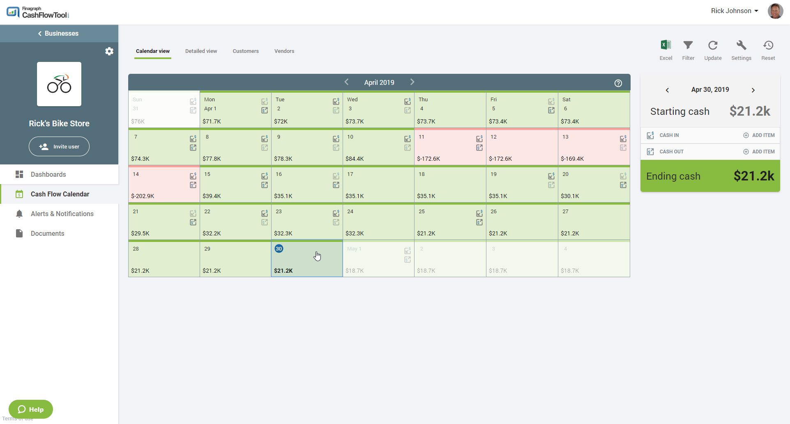Click Starting cash $21.2k value

point(750,111)
